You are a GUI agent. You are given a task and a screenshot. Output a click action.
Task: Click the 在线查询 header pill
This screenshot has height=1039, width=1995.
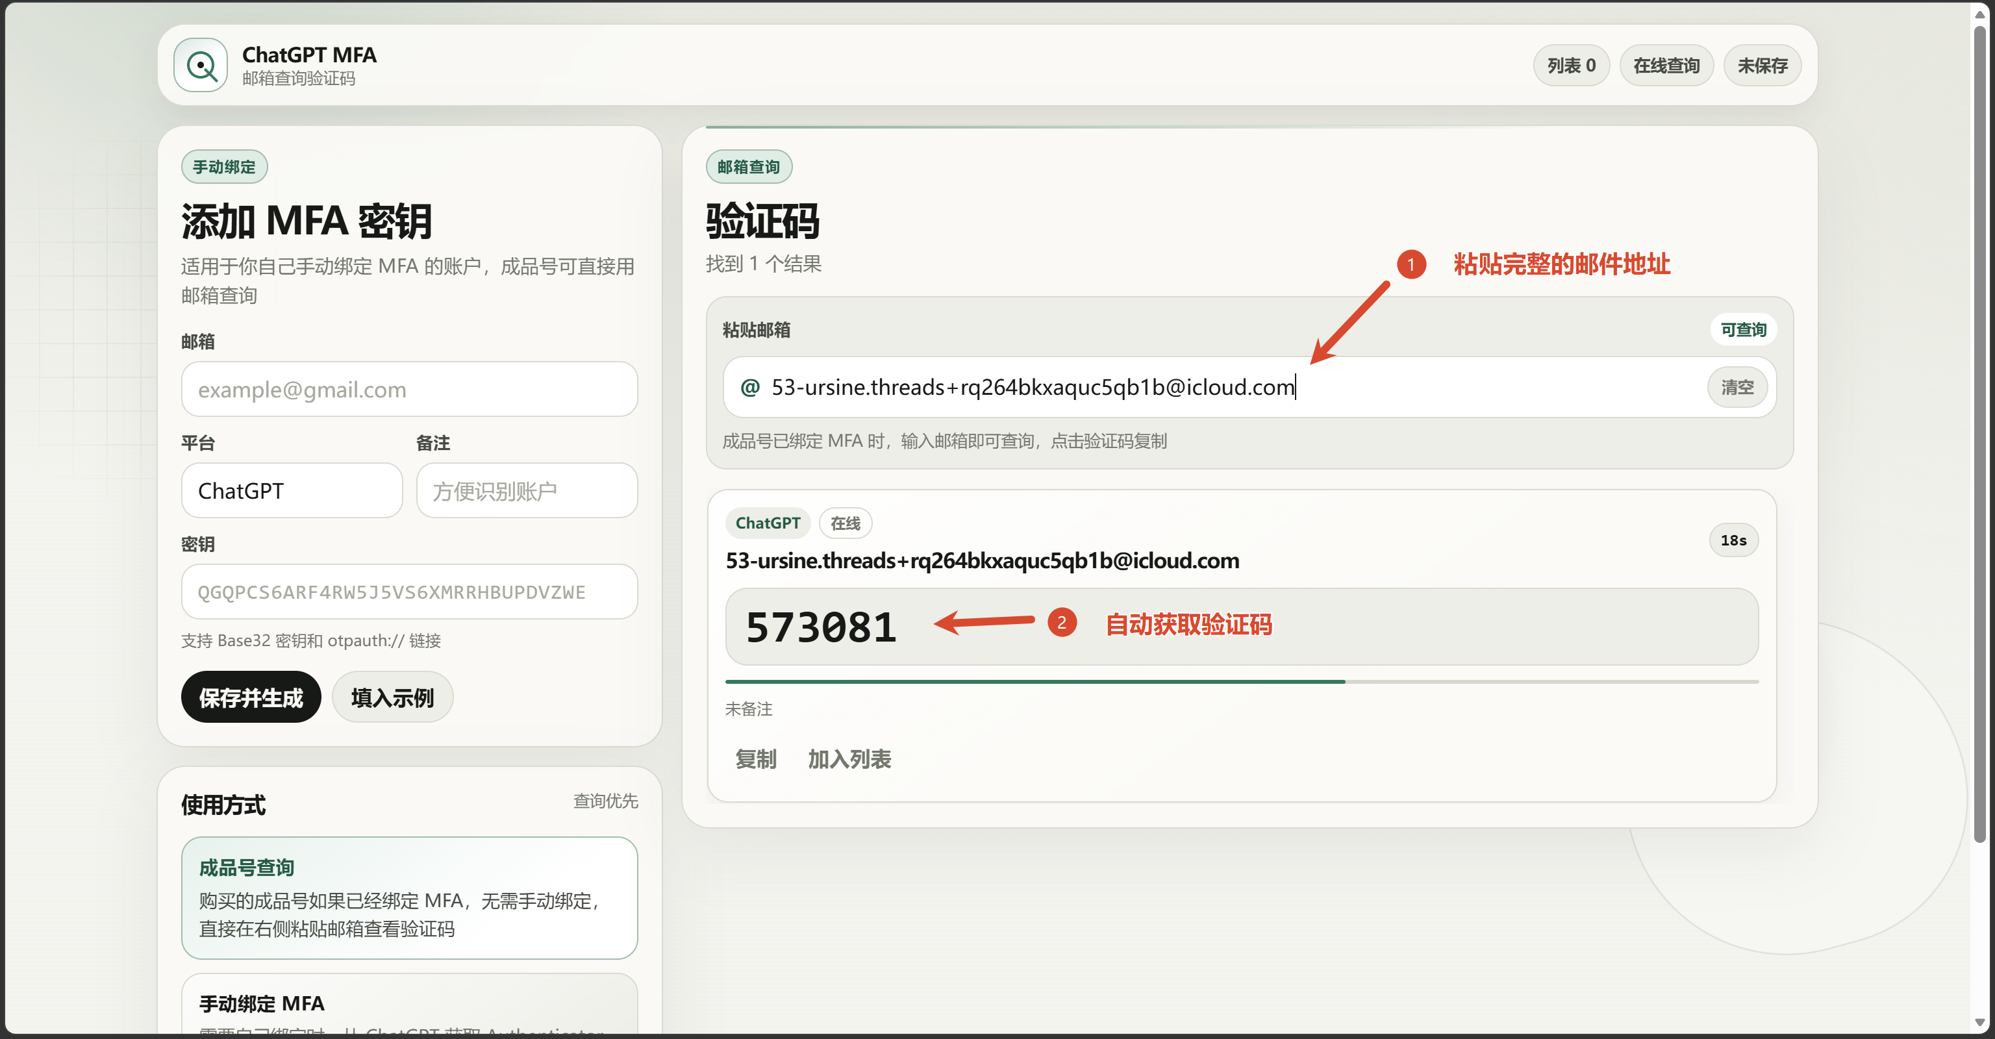(1666, 66)
